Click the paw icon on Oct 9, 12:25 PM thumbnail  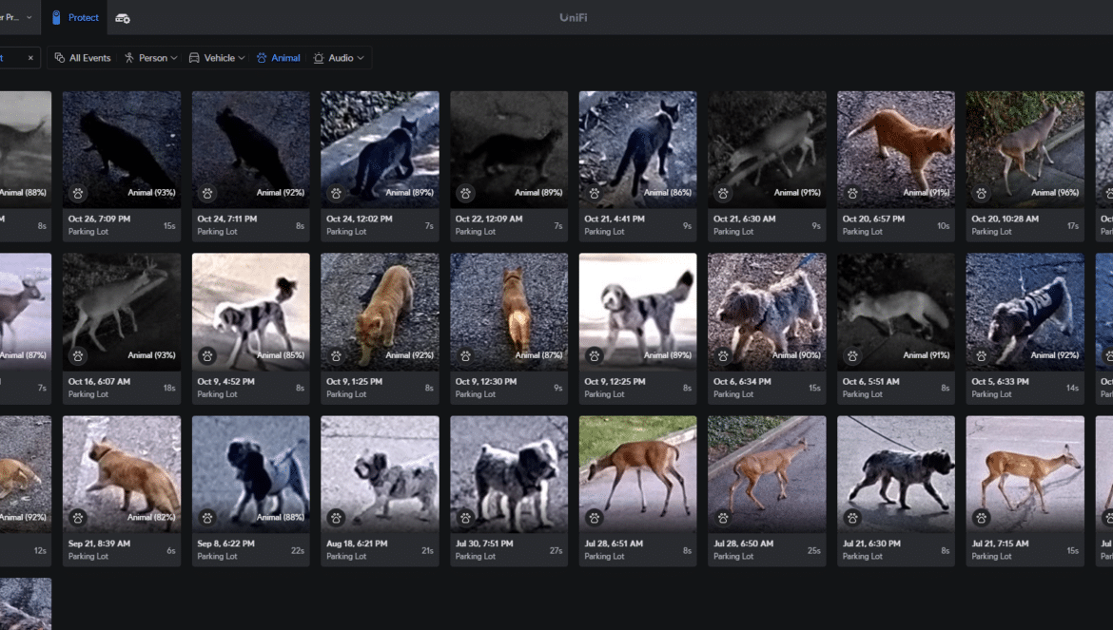(x=595, y=355)
